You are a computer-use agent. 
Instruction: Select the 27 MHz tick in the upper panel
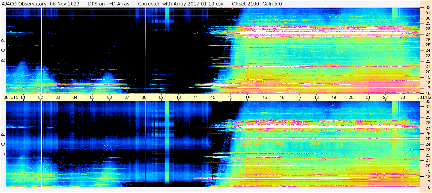427,34
